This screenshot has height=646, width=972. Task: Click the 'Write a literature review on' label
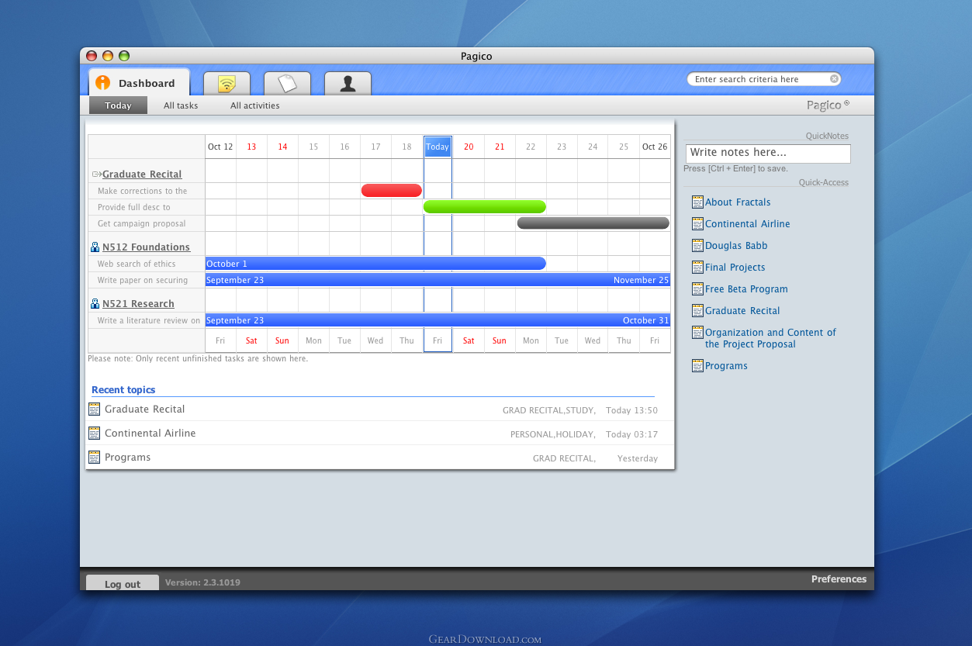point(149,320)
